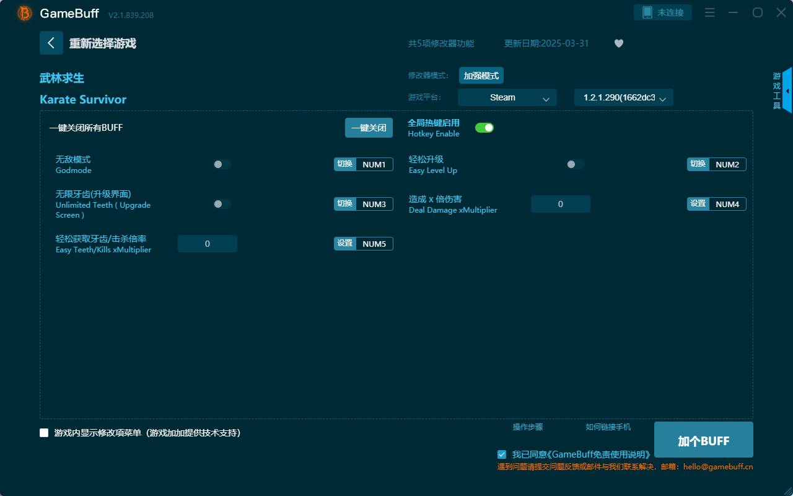The height and width of the screenshot is (496, 793).
Task: Click the 切换 NUM1 hotkey button for Godmode
Action: (x=364, y=164)
